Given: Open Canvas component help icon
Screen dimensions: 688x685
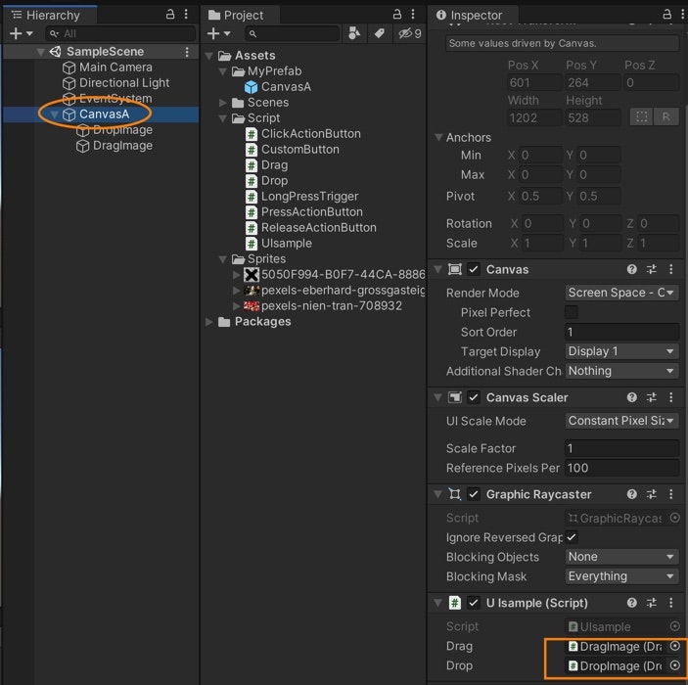Looking at the screenshot, I should pyautogui.click(x=632, y=269).
